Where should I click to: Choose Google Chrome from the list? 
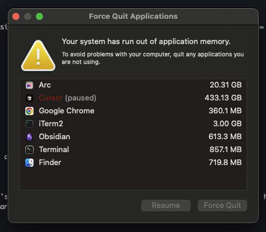pos(133,111)
